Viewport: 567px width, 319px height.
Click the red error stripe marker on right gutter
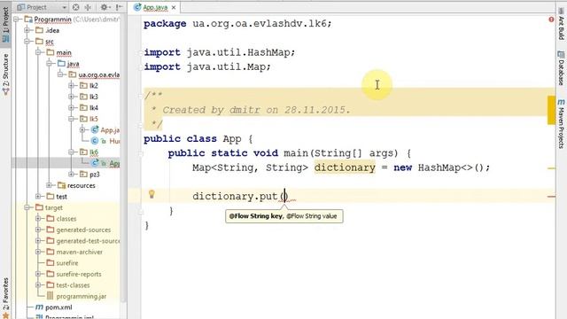551,197
